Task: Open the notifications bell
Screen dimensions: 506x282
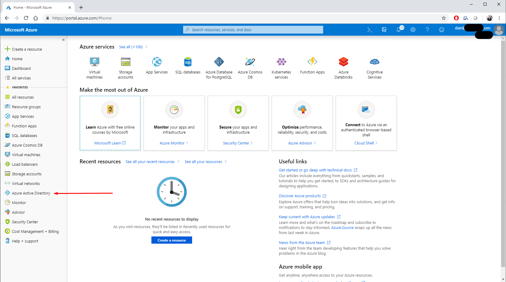Action: click(x=399, y=29)
